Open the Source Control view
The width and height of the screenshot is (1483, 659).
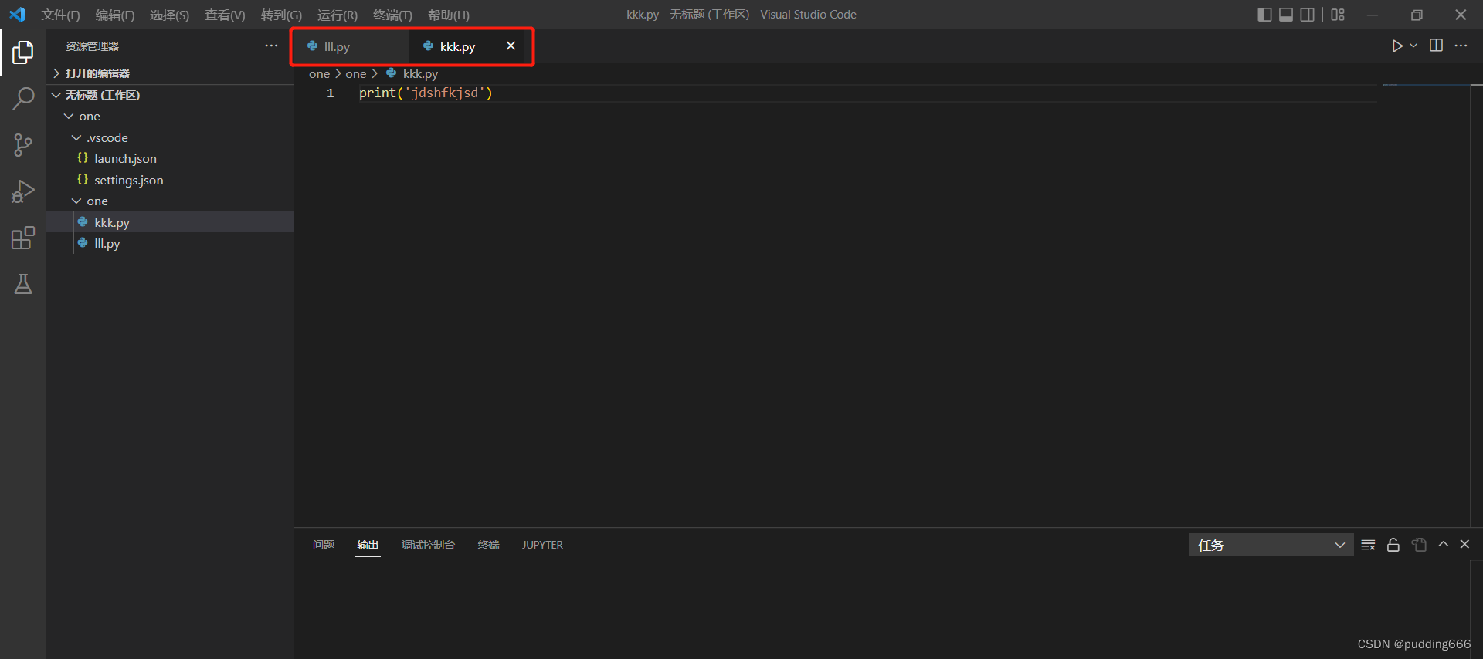pos(23,145)
